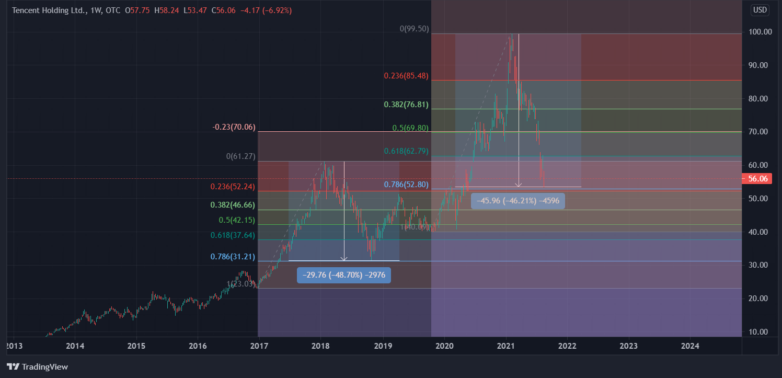The image size is (782, 378).
Task: Click the TradingView logo link
Action: click(x=37, y=367)
